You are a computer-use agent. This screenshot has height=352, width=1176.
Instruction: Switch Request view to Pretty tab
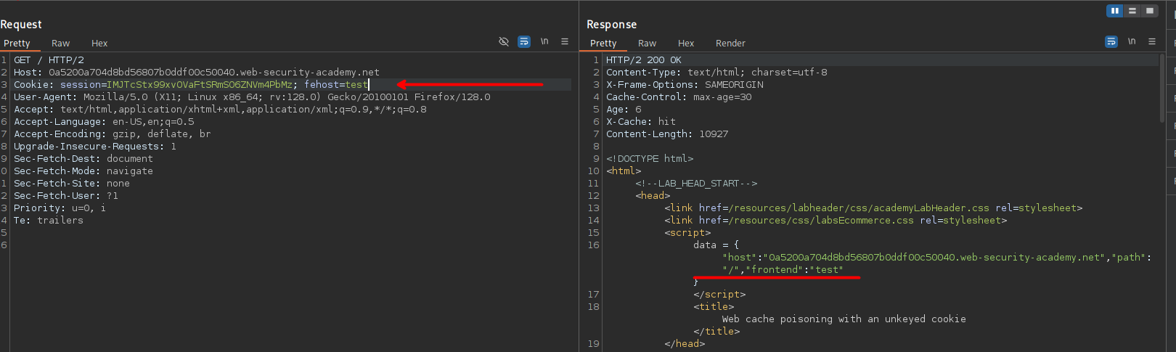coord(17,44)
